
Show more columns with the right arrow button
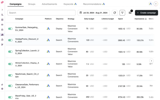[151, 61]
